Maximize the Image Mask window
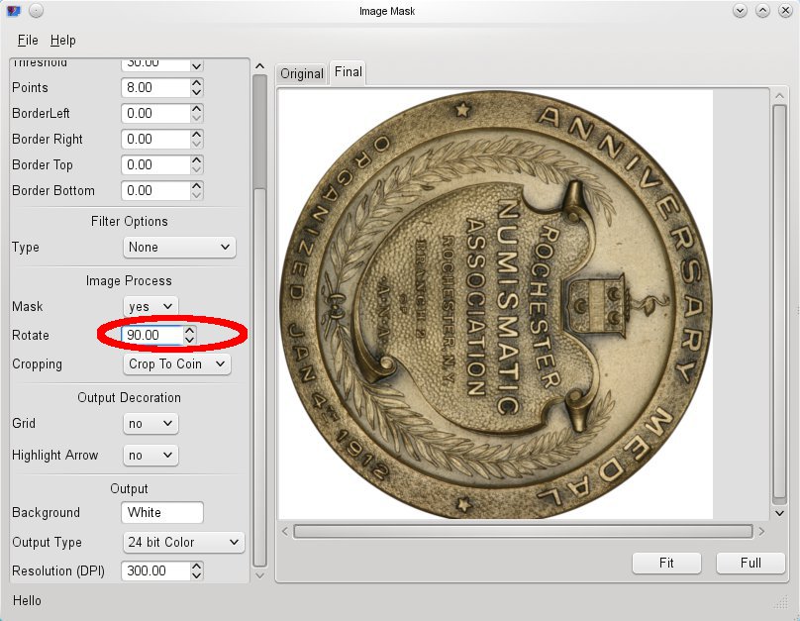This screenshot has height=621, width=800. pos(762,11)
